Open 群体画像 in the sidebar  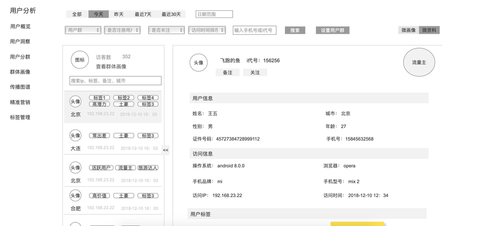(x=20, y=72)
